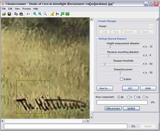Click the Paste clipboard icon

point(21,14)
